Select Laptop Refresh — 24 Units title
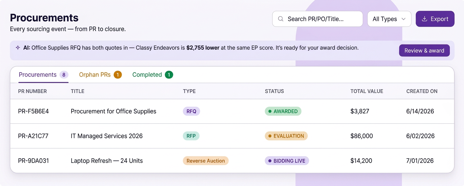 [107, 160]
